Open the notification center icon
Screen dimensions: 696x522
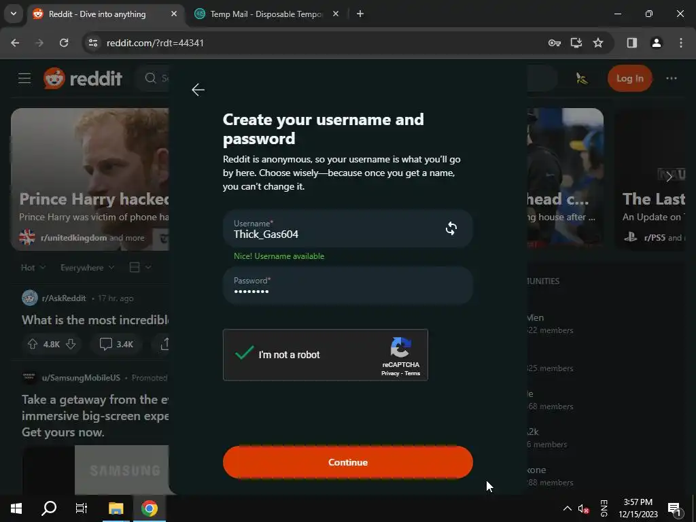(674, 508)
